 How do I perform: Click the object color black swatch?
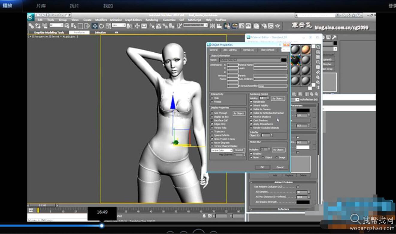[x=284, y=60]
